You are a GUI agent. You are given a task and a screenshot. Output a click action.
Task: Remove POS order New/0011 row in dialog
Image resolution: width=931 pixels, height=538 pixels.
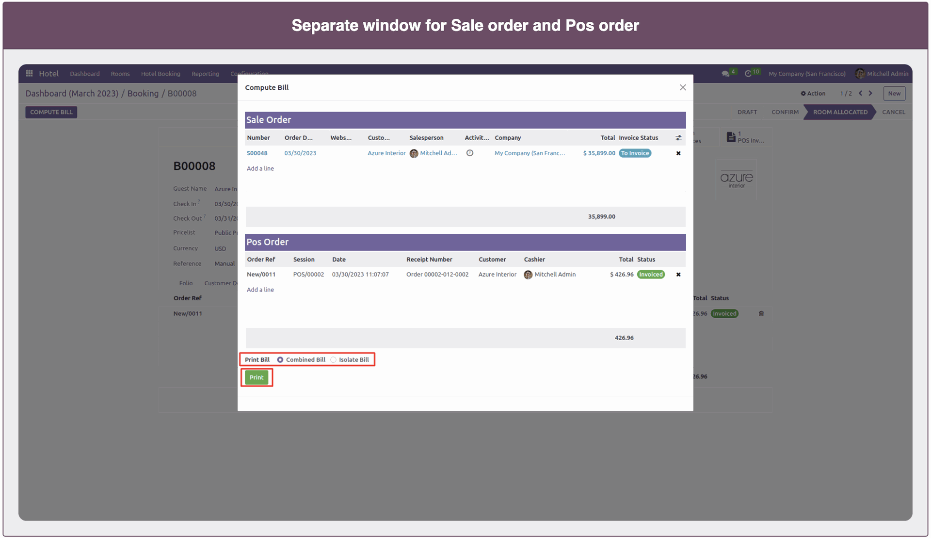click(x=678, y=275)
